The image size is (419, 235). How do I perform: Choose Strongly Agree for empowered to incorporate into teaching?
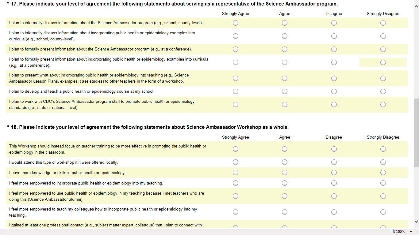pos(236,183)
